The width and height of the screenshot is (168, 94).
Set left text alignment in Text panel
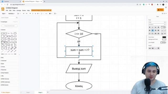pos(150,30)
